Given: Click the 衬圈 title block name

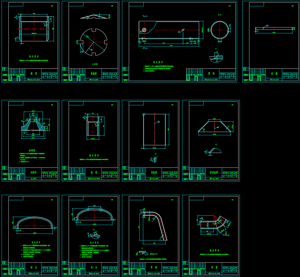Looking at the screenshot, I should click(x=274, y=74).
